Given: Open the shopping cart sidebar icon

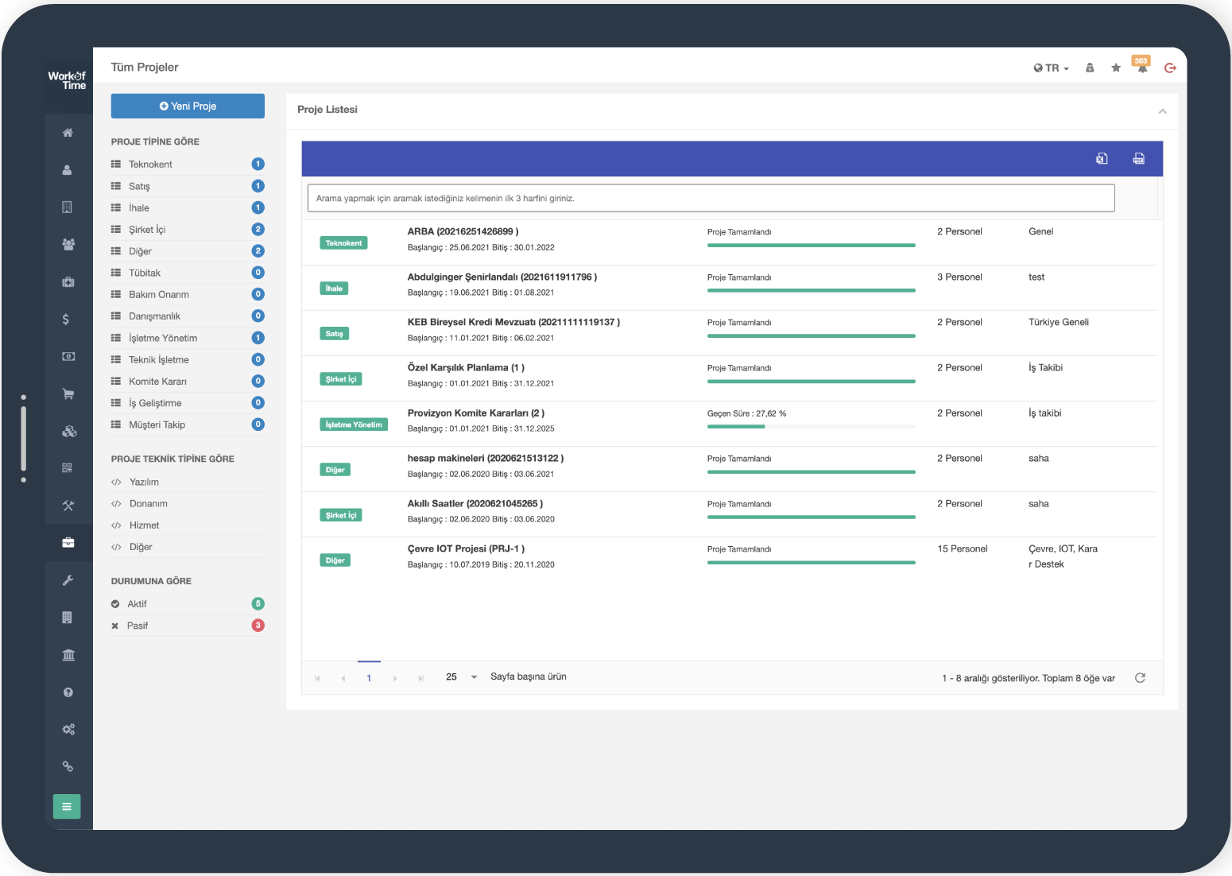Looking at the screenshot, I should click(x=68, y=393).
